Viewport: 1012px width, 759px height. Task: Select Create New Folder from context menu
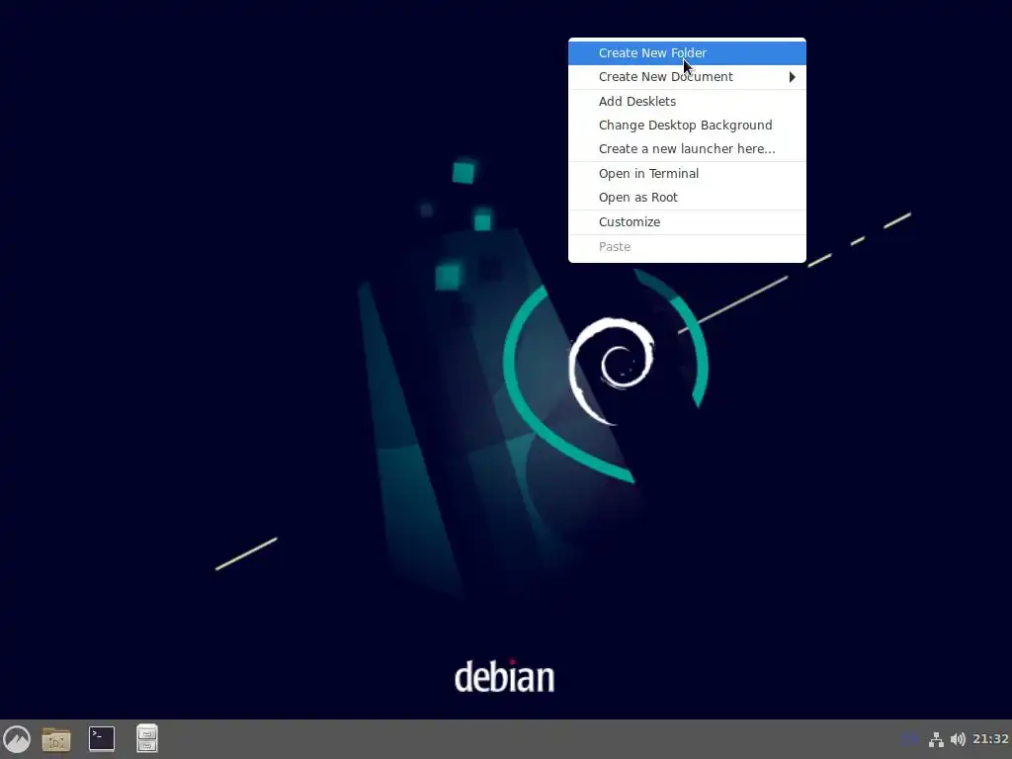[x=687, y=53]
